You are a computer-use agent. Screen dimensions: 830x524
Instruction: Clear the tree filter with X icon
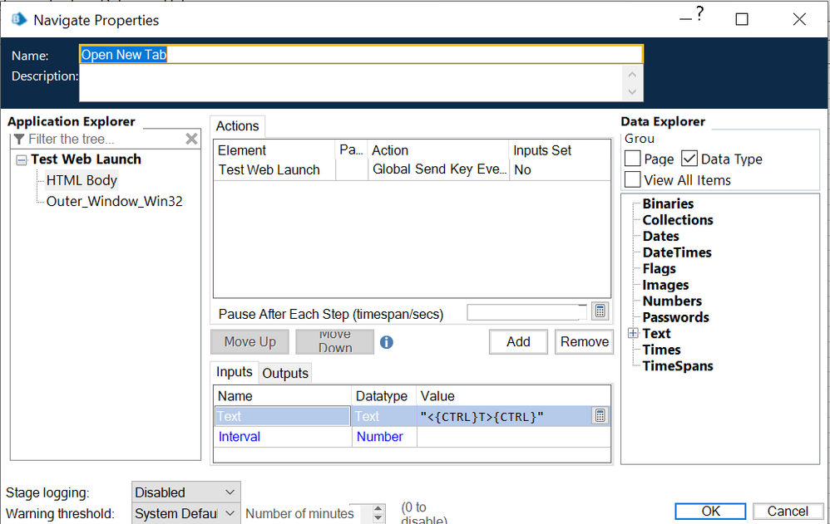click(191, 139)
